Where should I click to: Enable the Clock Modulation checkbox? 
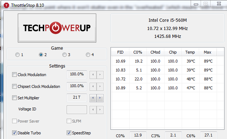[x=14, y=75]
